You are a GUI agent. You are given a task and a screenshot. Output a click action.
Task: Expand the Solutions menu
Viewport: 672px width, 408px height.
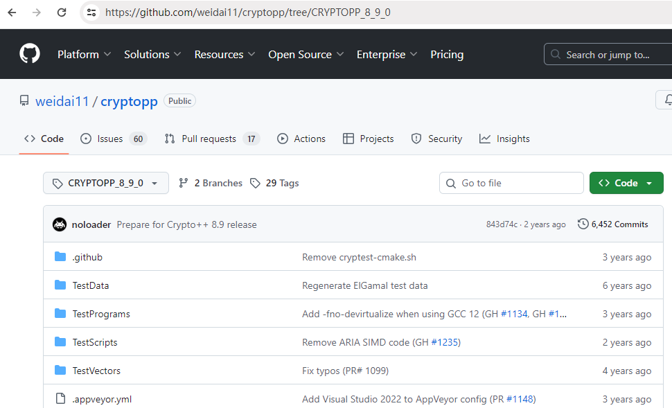[152, 55]
